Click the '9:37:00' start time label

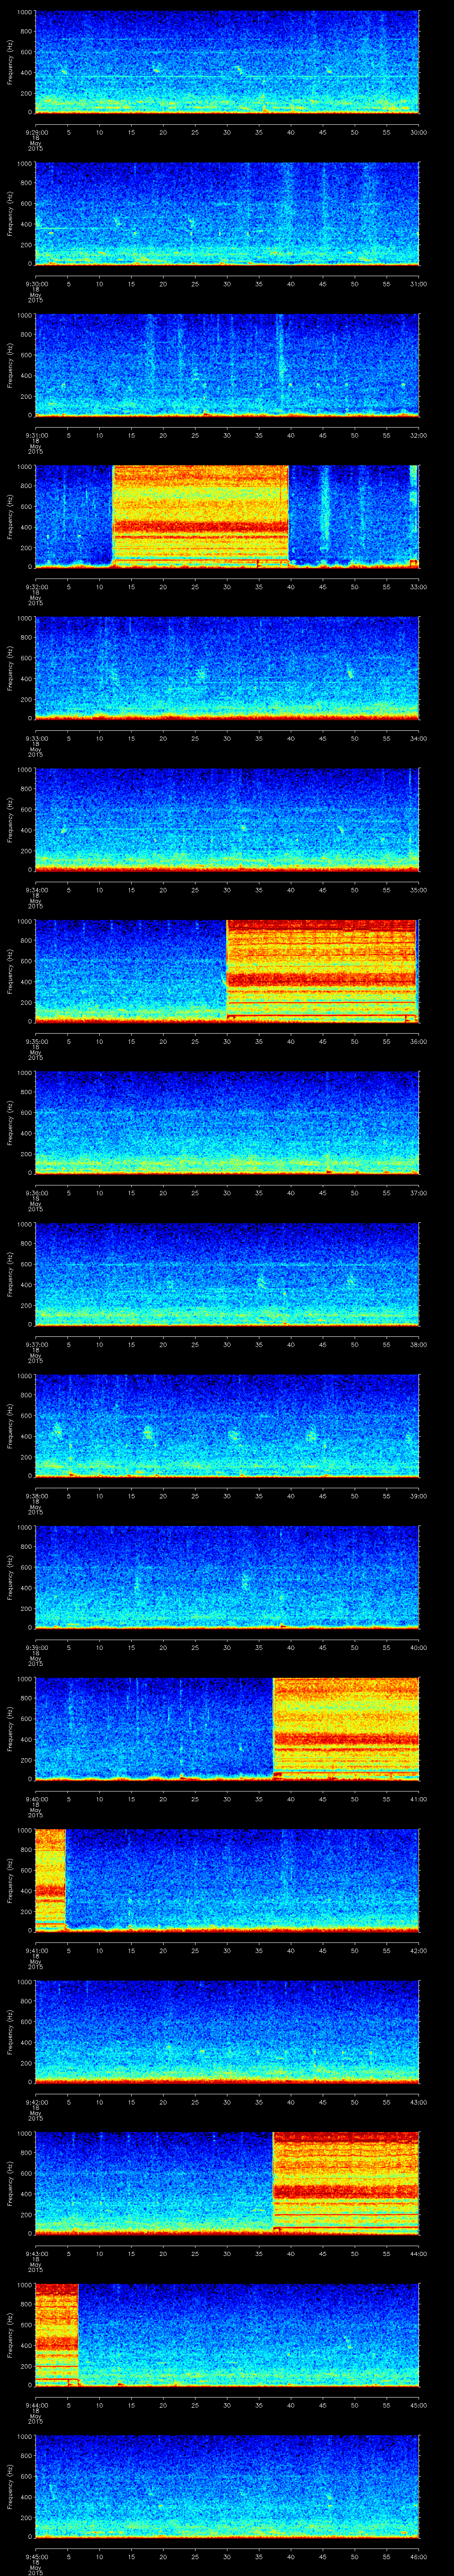36,1344
